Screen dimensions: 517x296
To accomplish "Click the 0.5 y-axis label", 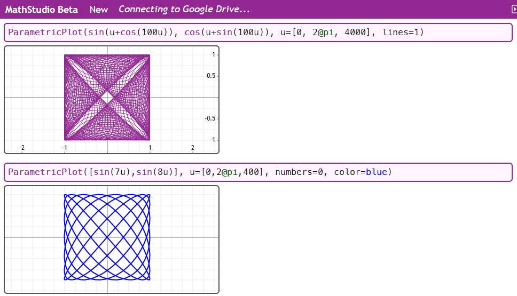I will point(210,76).
